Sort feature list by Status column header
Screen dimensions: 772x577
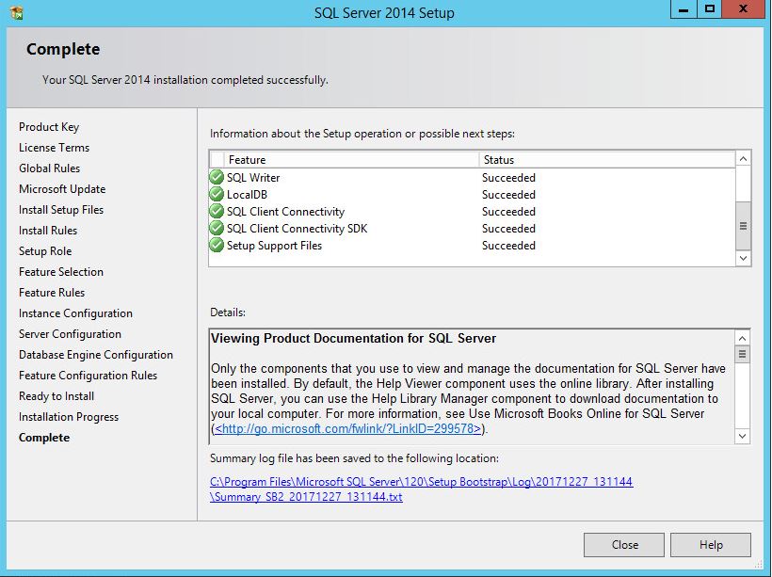click(x=607, y=159)
